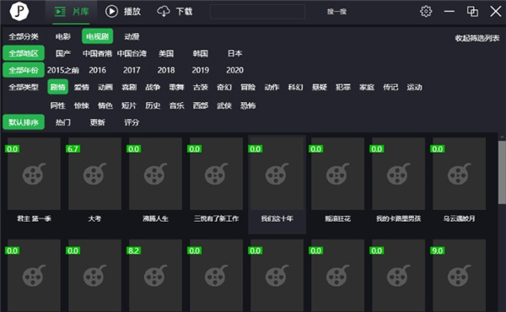Filter by year 2017
This screenshot has height=312, width=506.
coord(132,70)
